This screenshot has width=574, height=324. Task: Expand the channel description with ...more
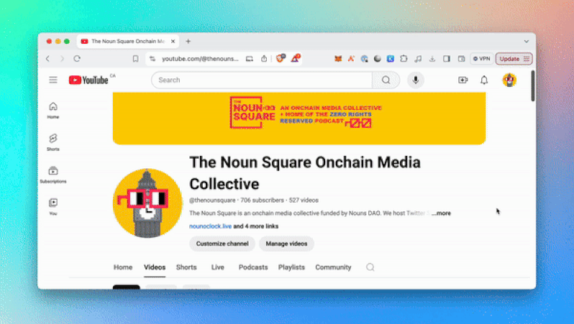click(441, 213)
